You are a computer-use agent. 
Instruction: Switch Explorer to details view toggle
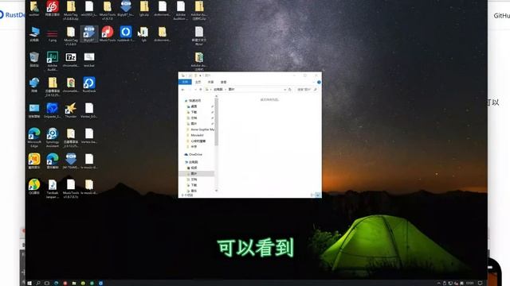tap(312, 195)
